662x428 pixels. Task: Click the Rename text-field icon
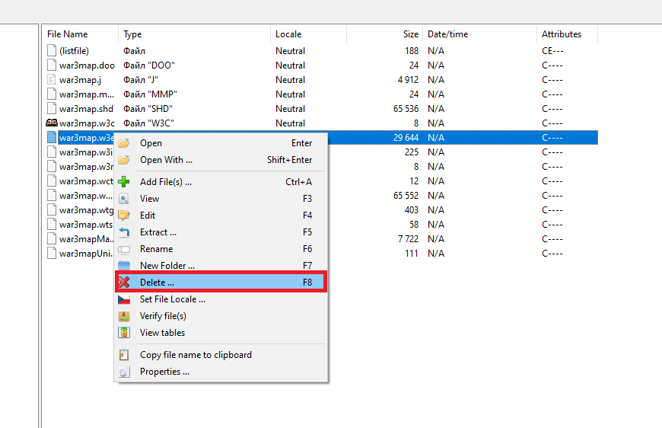coord(124,249)
